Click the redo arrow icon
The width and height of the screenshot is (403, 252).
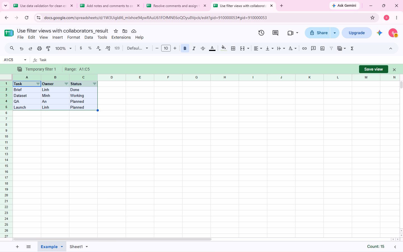coord(31,48)
